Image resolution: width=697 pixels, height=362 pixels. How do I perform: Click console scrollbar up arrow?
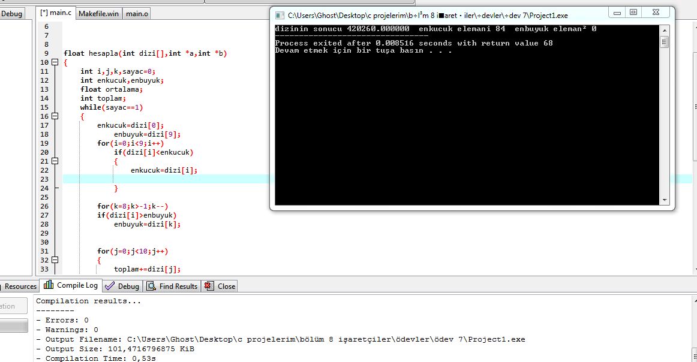tap(665, 30)
